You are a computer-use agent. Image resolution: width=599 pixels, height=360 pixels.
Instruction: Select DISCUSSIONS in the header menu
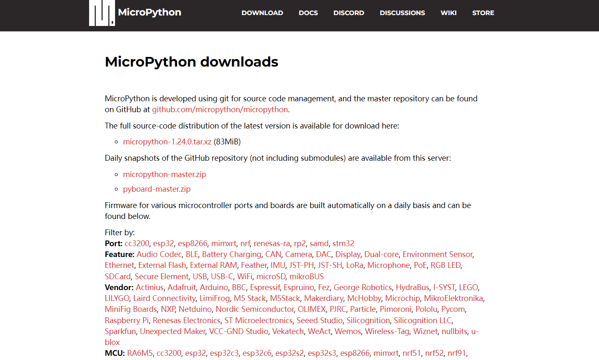point(402,13)
